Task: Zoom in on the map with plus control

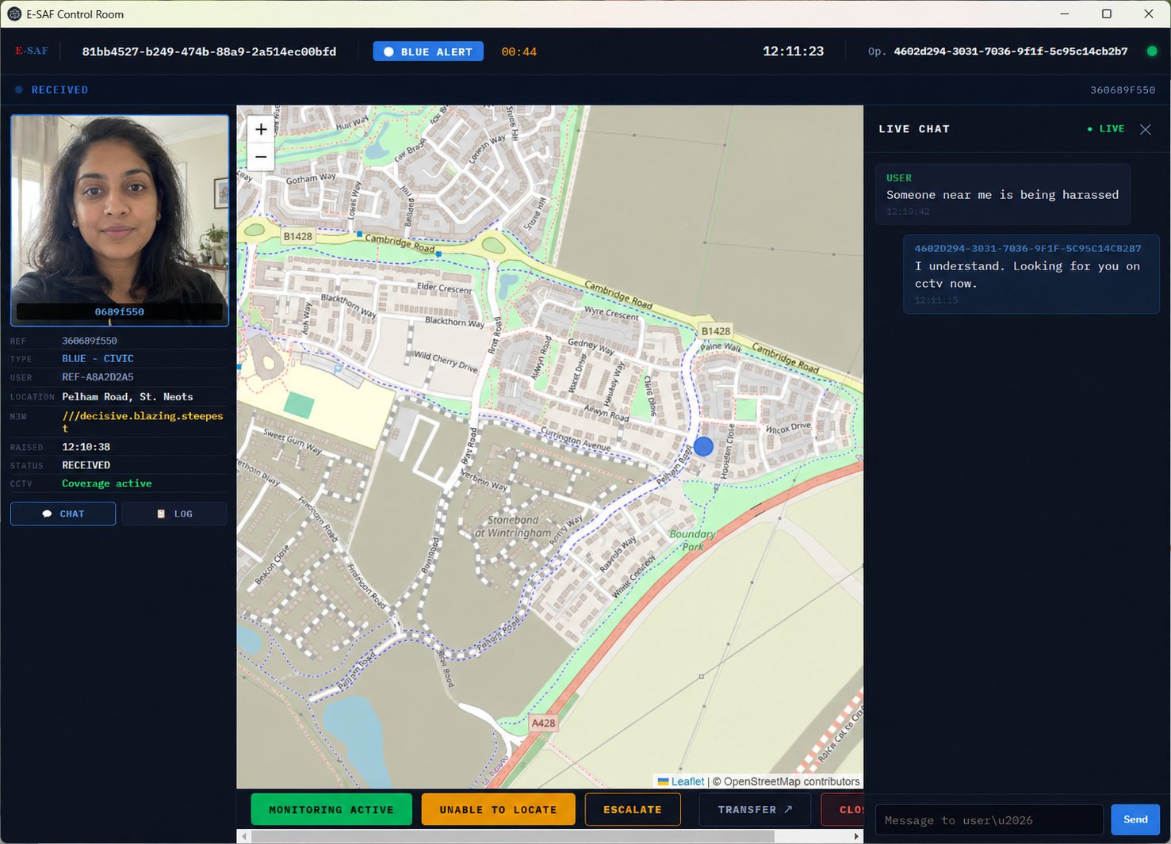Action: pyautogui.click(x=261, y=129)
